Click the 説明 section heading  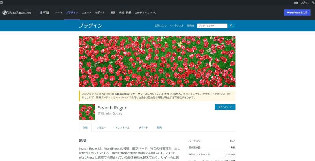pyautogui.click(x=83, y=141)
